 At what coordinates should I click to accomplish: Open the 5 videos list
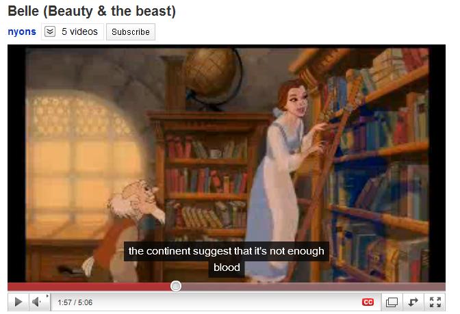coord(79,31)
